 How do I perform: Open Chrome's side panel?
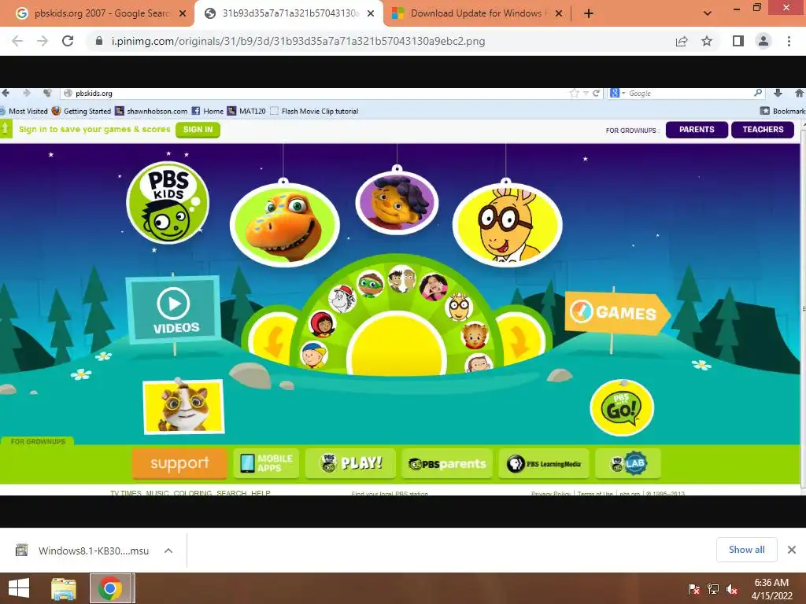(x=738, y=41)
